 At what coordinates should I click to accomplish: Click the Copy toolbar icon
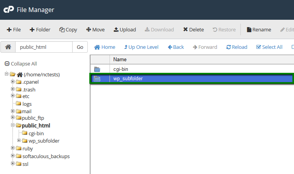coord(68,29)
